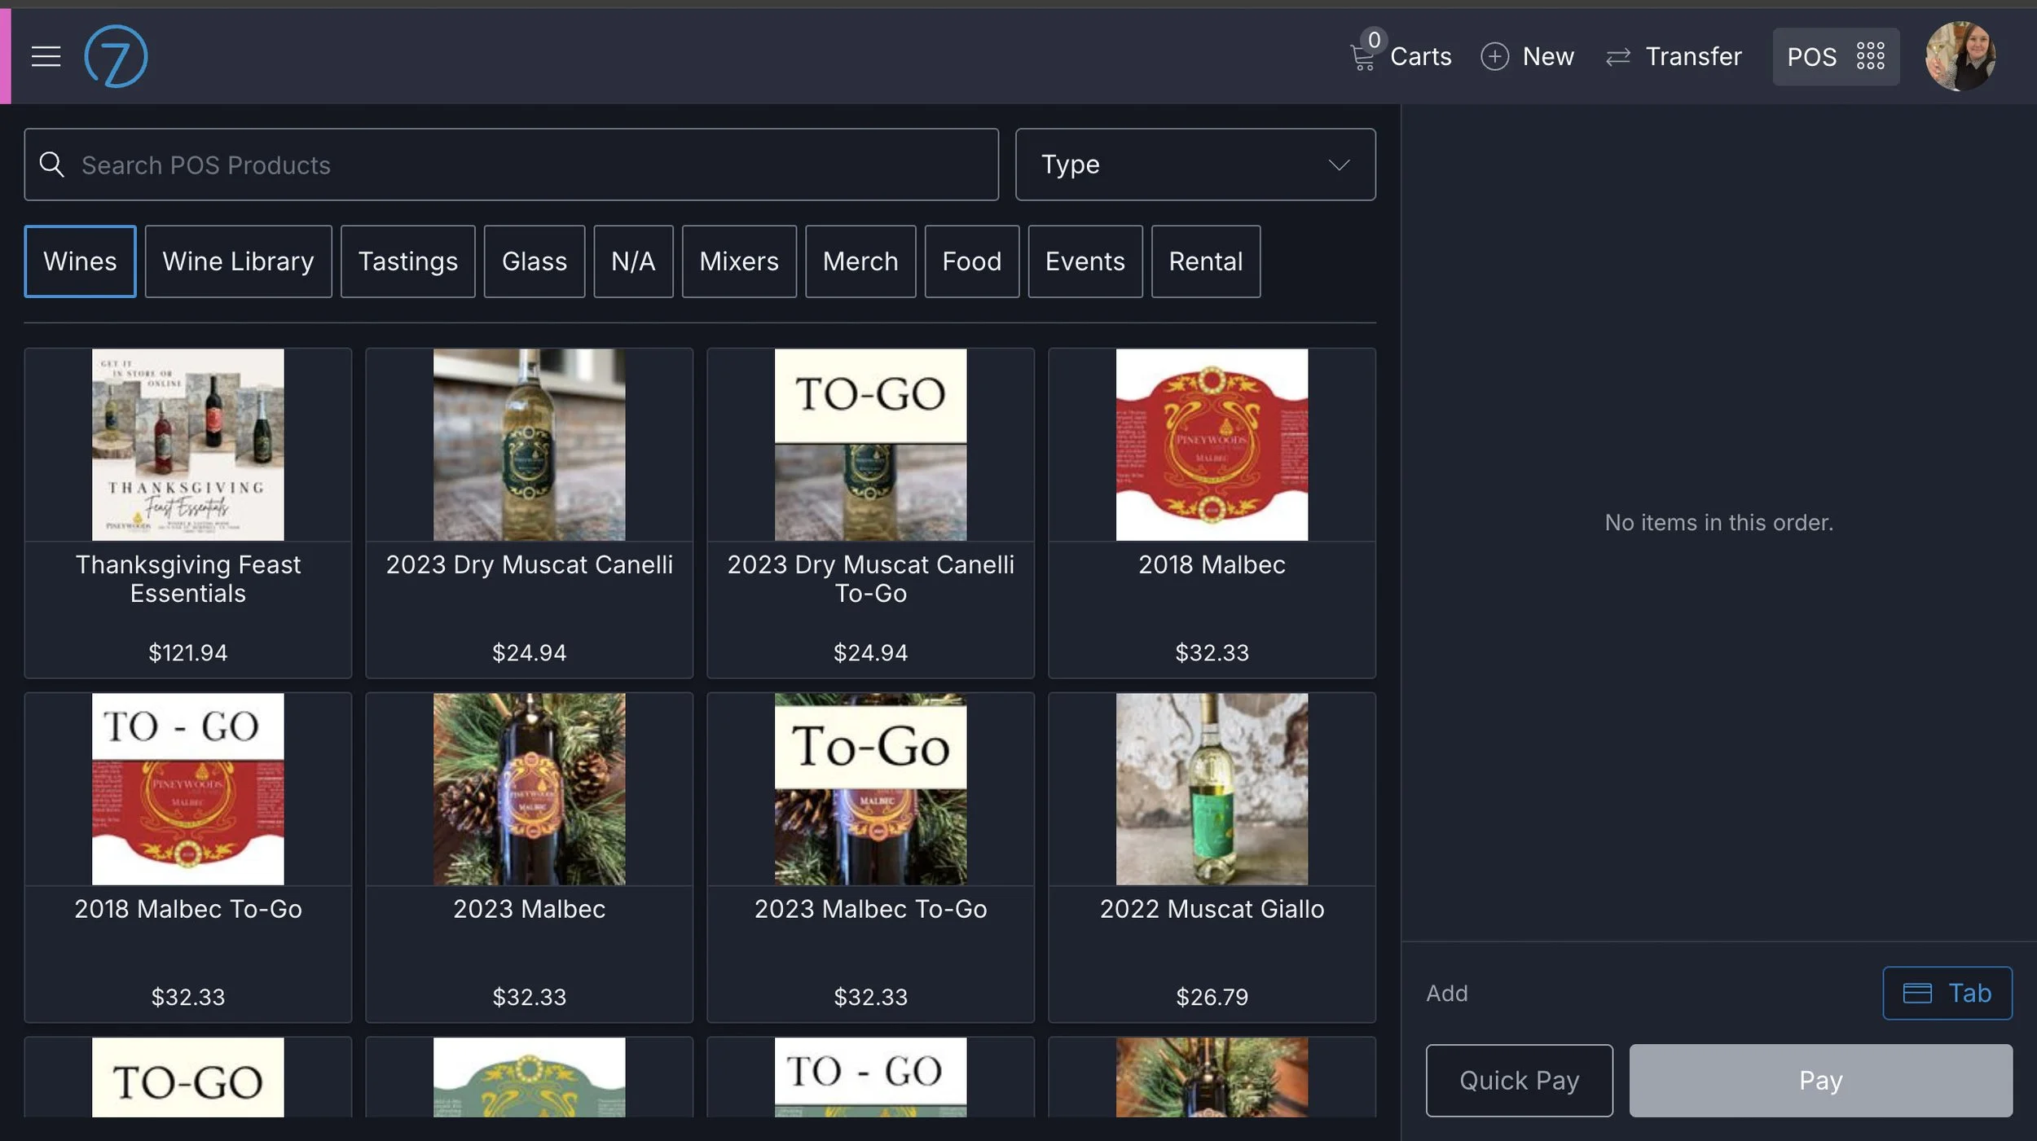This screenshot has height=1141, width=2037.
Task: Click the New plus icon to start something new
Action: [x=1494, y=56]
